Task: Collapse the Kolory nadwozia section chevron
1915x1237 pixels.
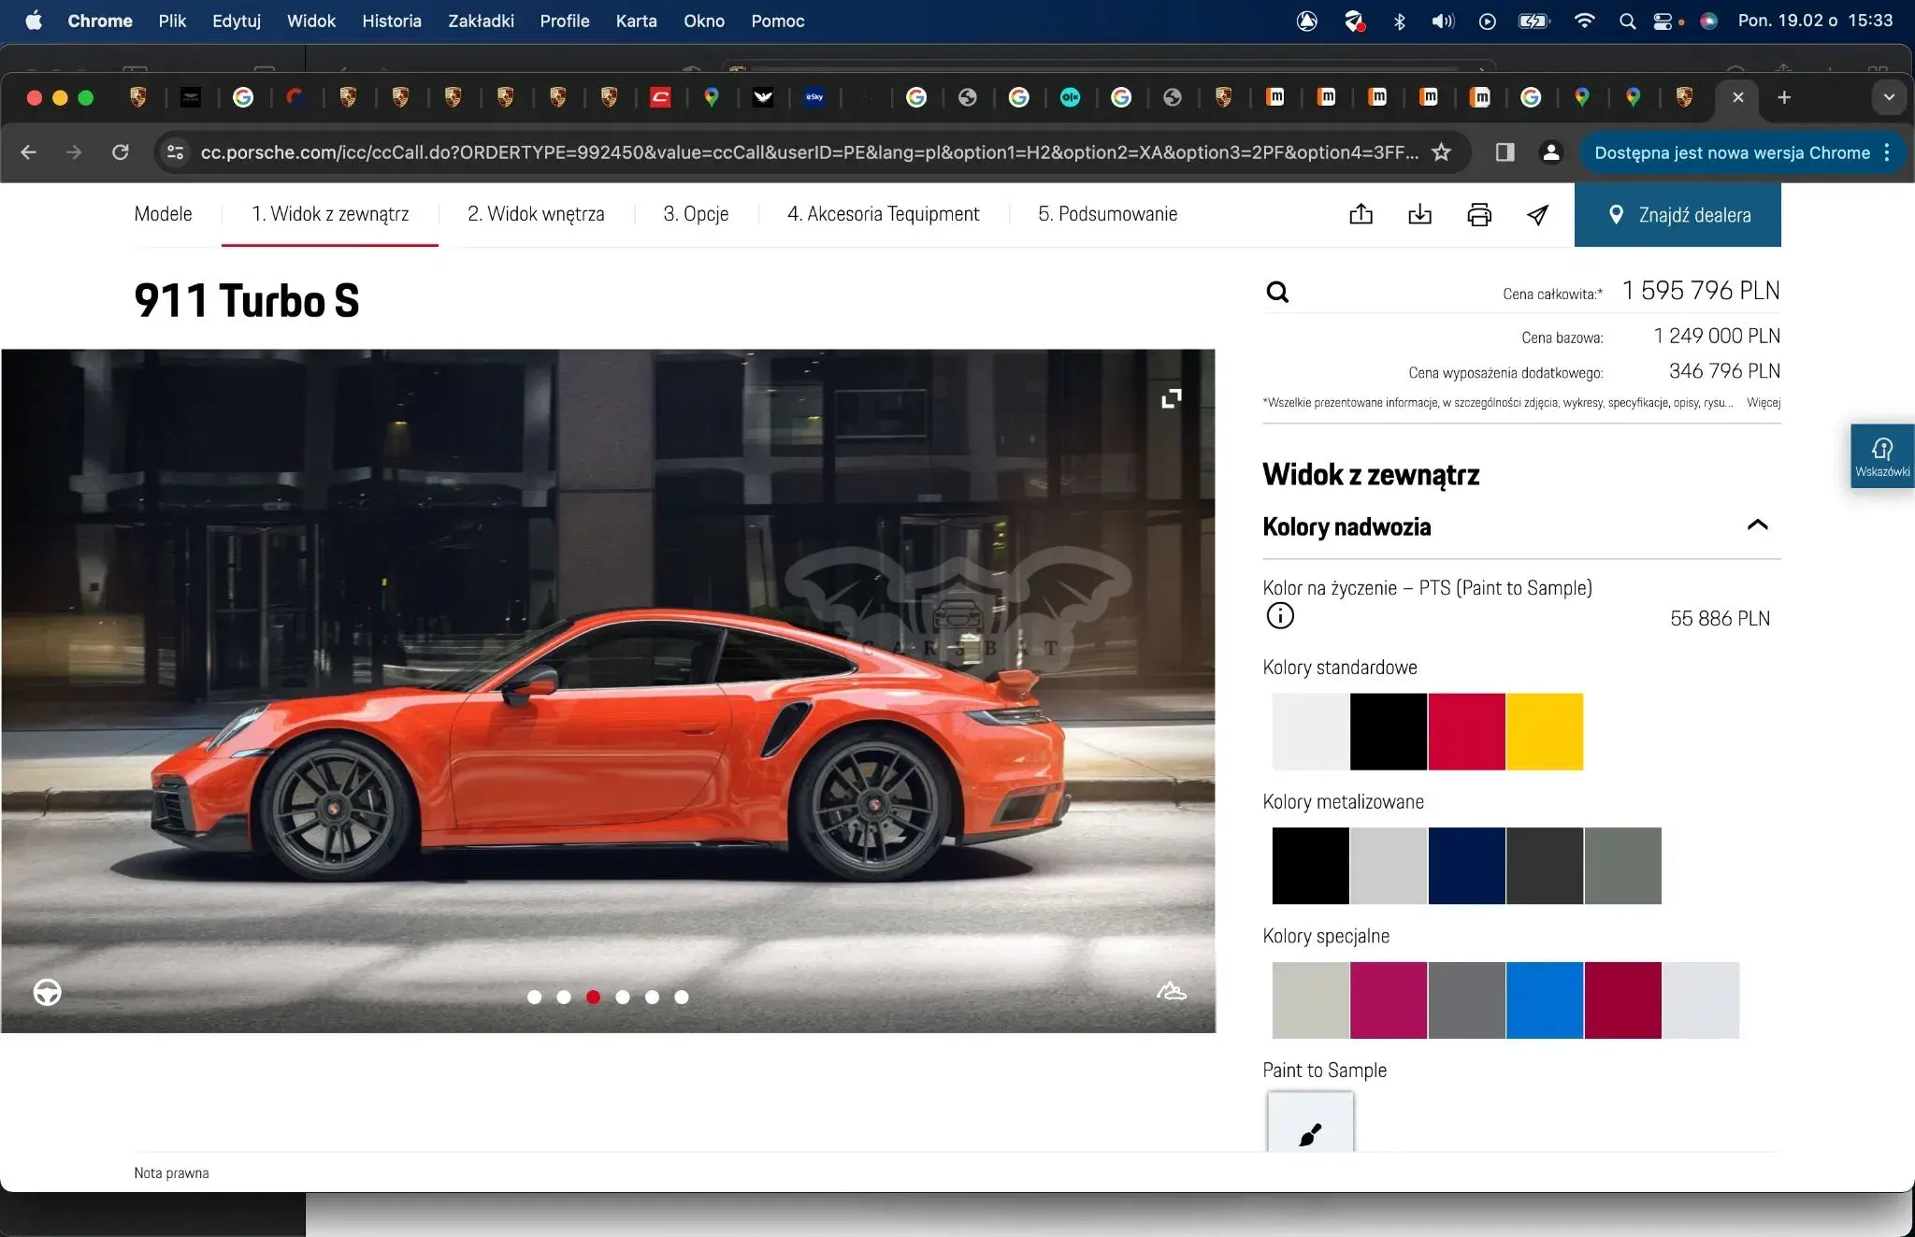Action: (x=1757, y=525)
